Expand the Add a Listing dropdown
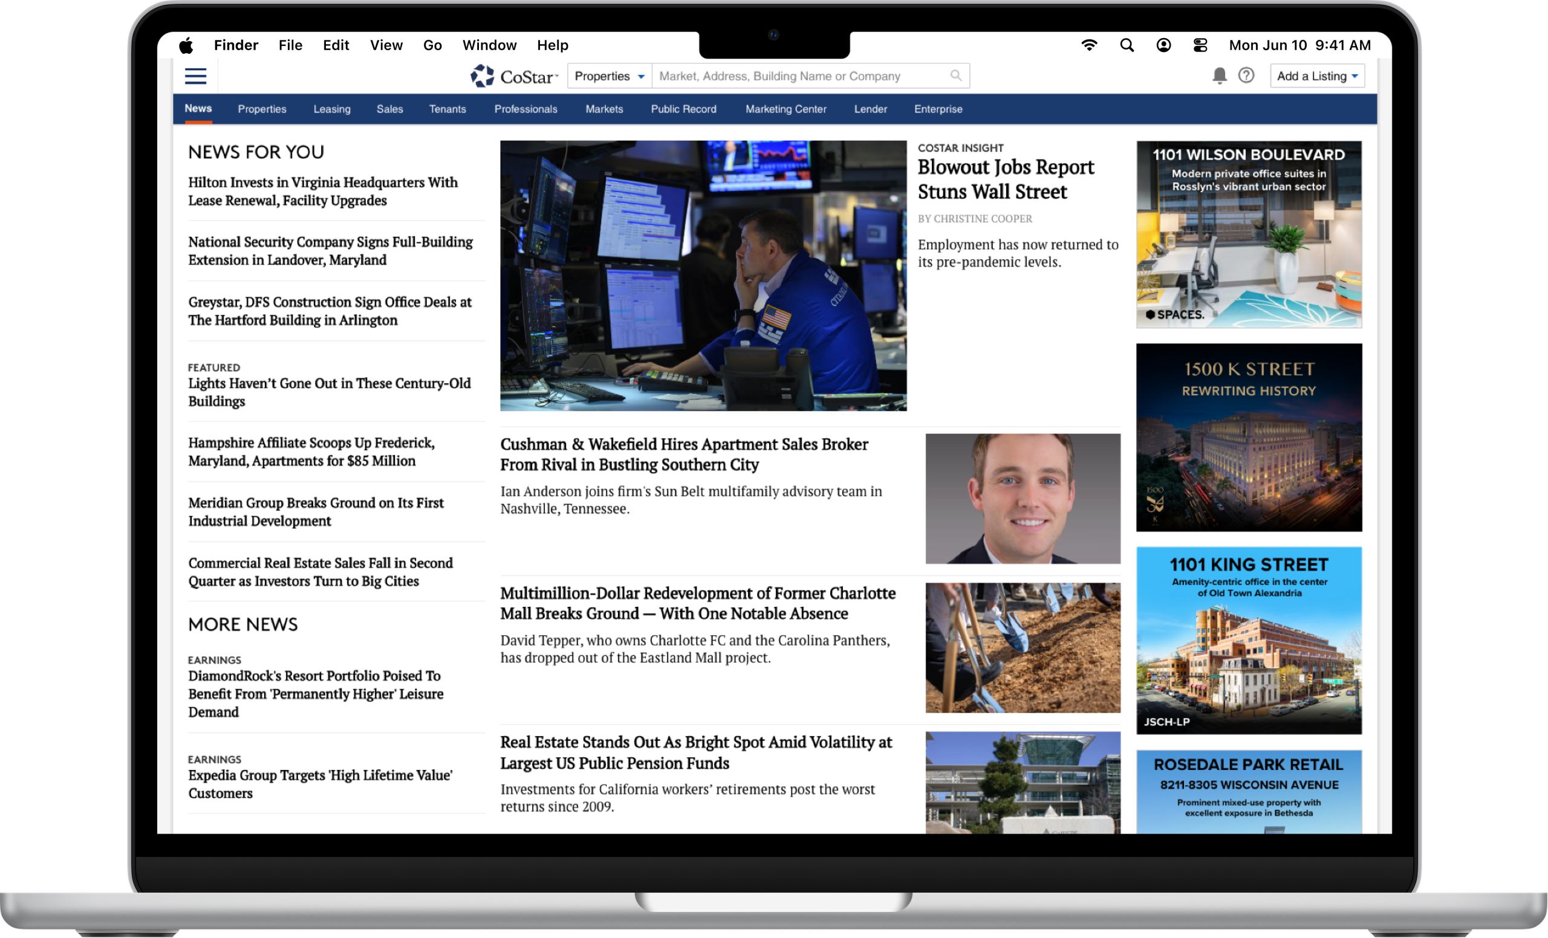Screen dimensions: 1548x938 (1317, 76)
